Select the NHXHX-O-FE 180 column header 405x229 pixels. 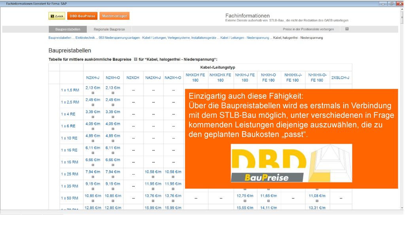tap(317, 78)
